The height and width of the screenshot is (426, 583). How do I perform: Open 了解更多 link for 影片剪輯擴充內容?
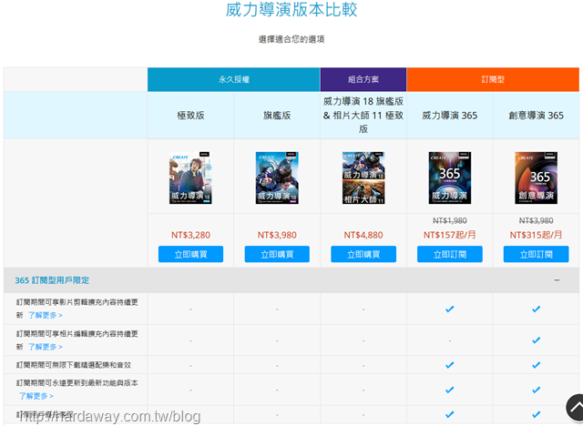point(46,315)
